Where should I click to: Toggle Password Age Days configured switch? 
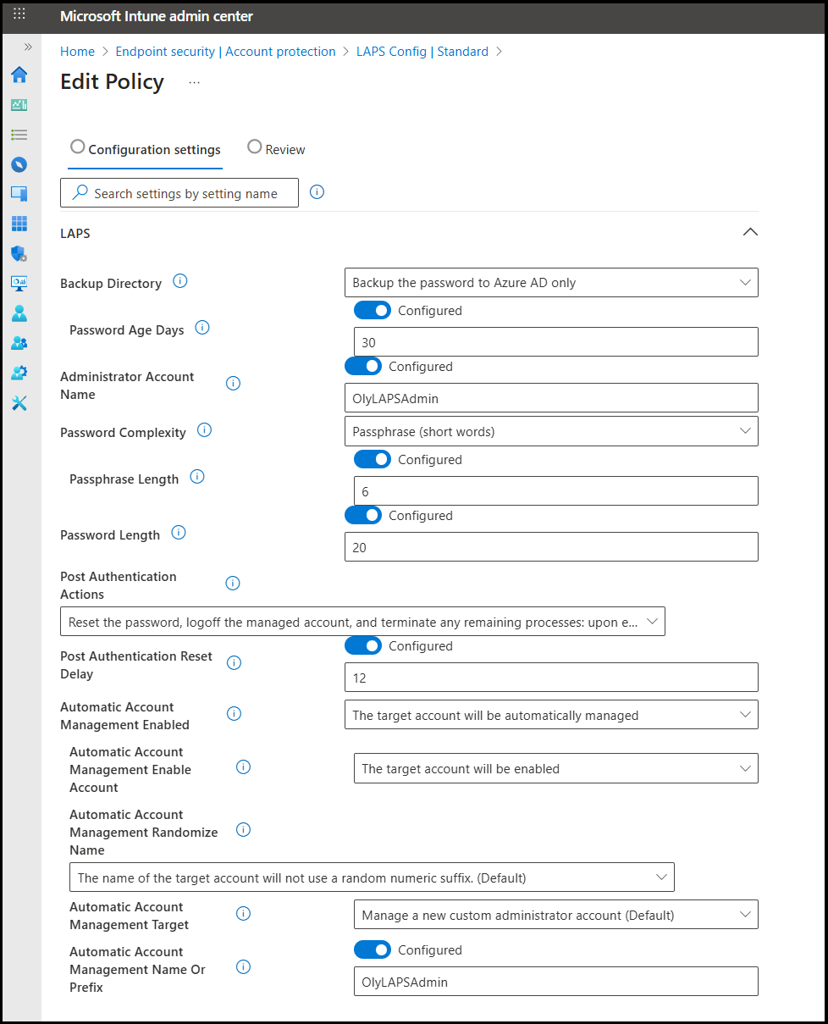373,311
